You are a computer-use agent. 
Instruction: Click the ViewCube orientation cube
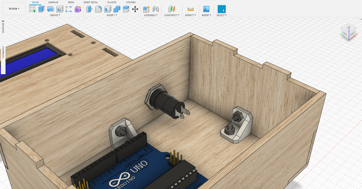click(x=348, y=32)
